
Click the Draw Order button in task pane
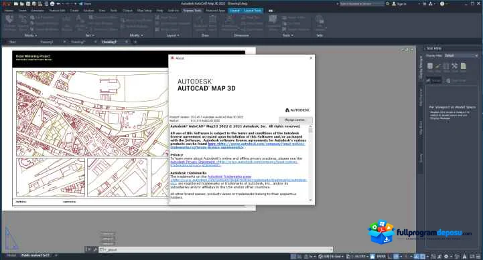[456, 80]
